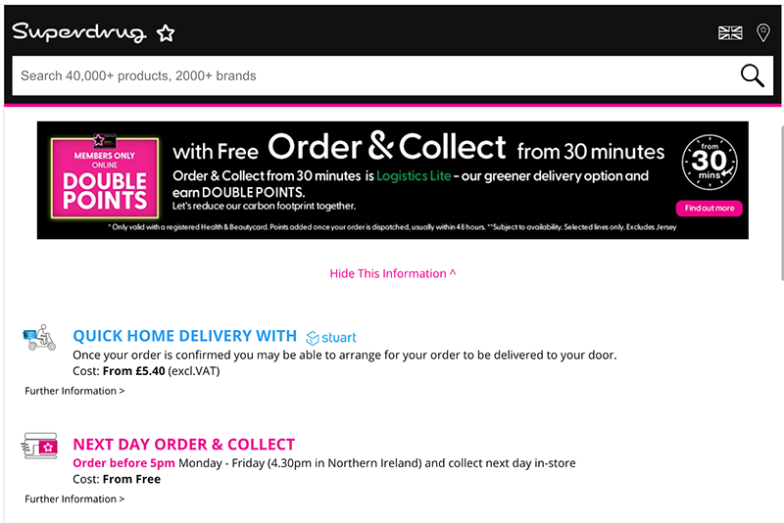Click the Double Points members badge
This screenshot has width=784, height=523.
click(x=105, y=177)
